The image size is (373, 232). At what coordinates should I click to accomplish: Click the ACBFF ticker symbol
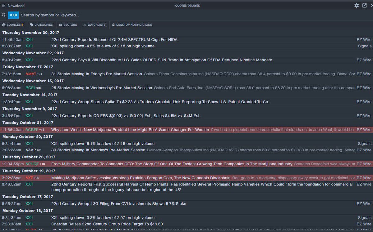pos(32,130)
